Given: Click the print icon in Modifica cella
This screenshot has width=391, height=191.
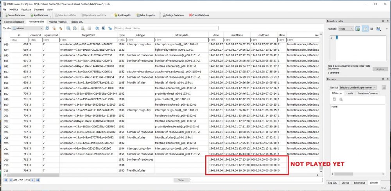Looking at the screenshot, I should (378, 29).
